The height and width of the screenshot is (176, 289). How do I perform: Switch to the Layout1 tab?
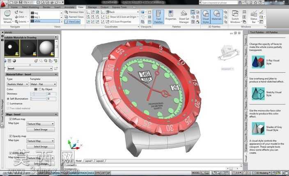pos(89,161)
